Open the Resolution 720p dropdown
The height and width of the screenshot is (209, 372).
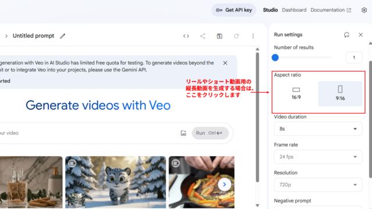point(318,185)
